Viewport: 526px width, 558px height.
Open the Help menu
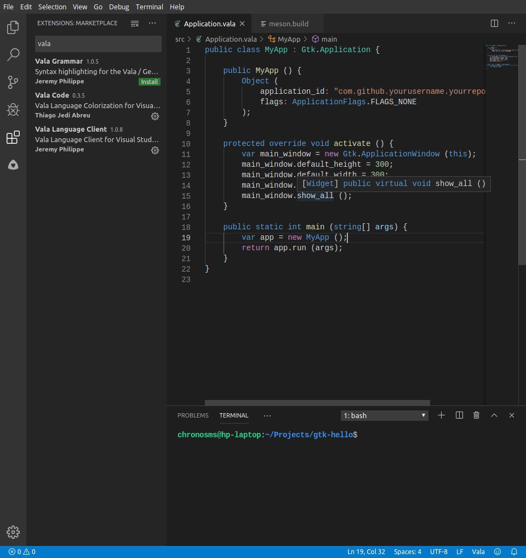[x=177, y=7]
